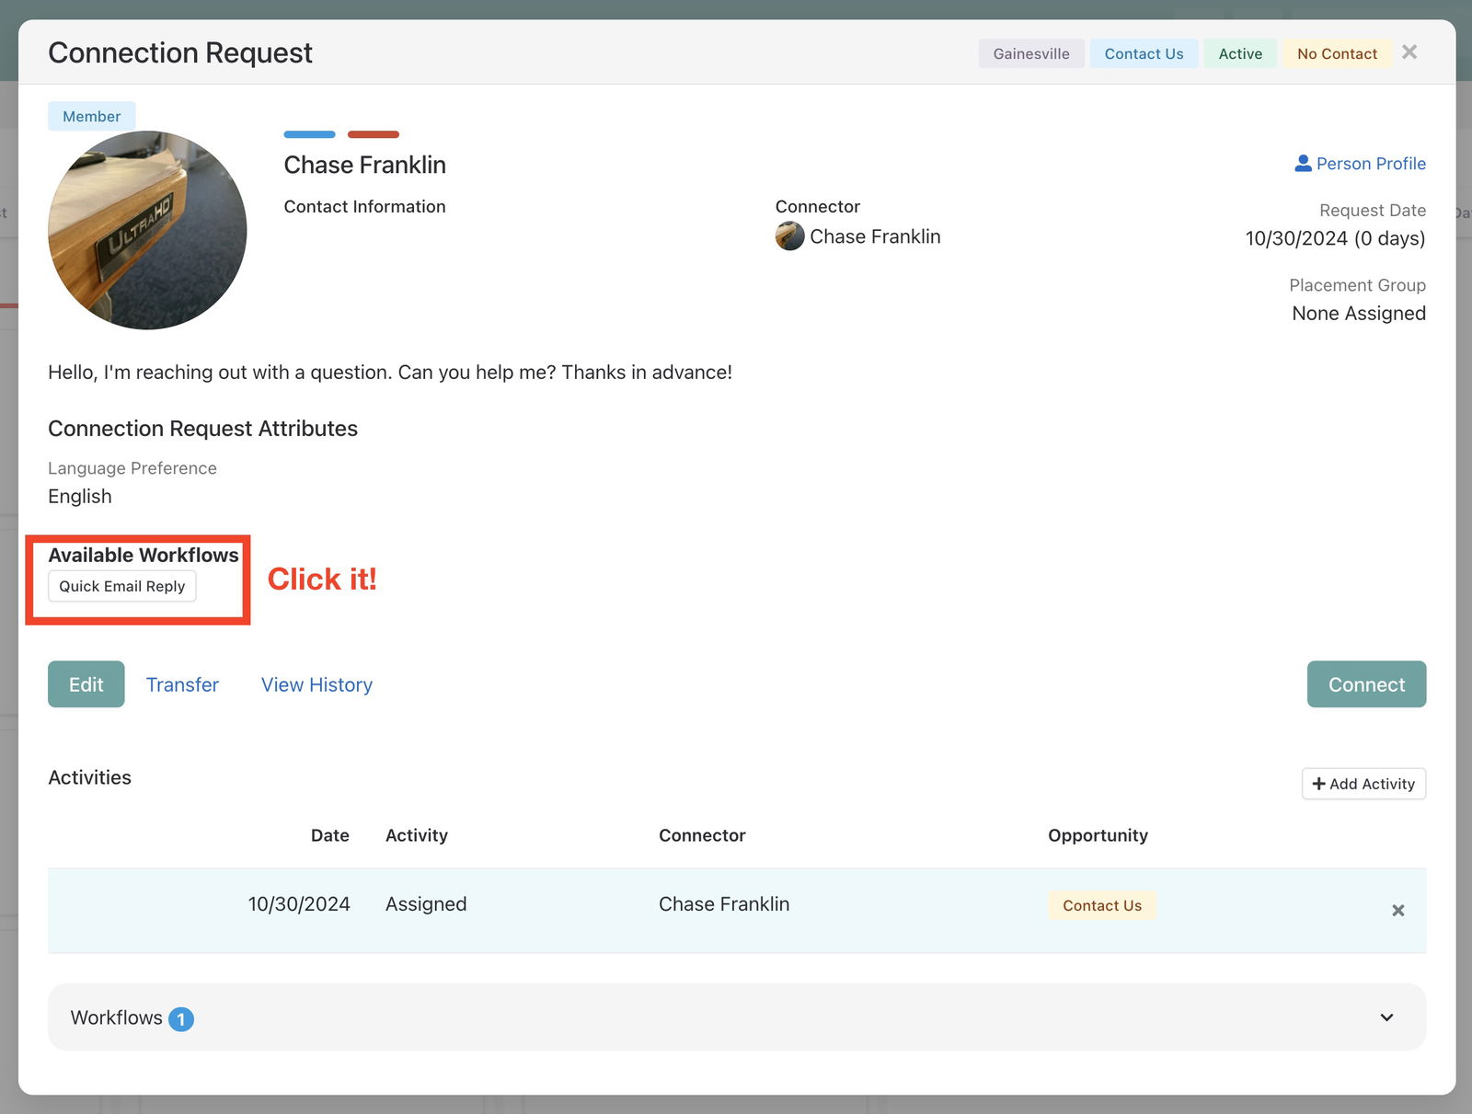Click the connector's small avatar image

789,236
